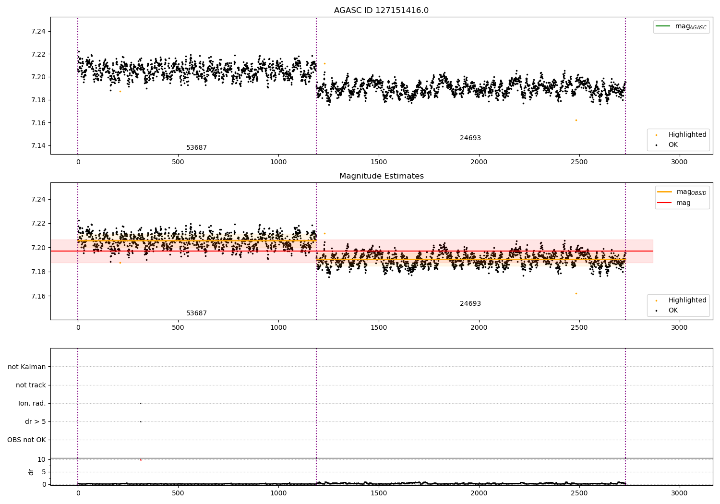This screenshot has height=504, width=720.
Task: Click orange highlighted point near 7.21 in middle plot
Action: [324, 233]
